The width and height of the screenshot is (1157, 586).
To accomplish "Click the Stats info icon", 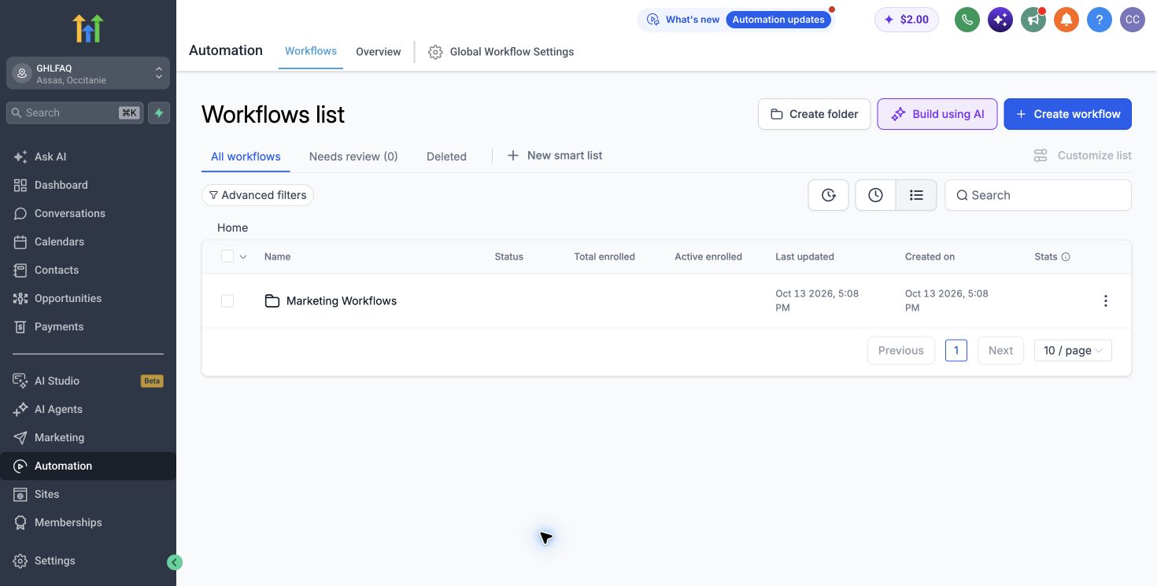I will pos(1066,257).
